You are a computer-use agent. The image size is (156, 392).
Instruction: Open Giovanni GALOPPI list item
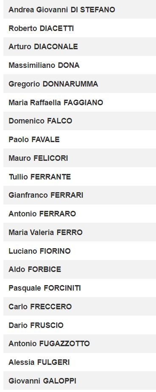pyautogui.click(x=80, y=381)
